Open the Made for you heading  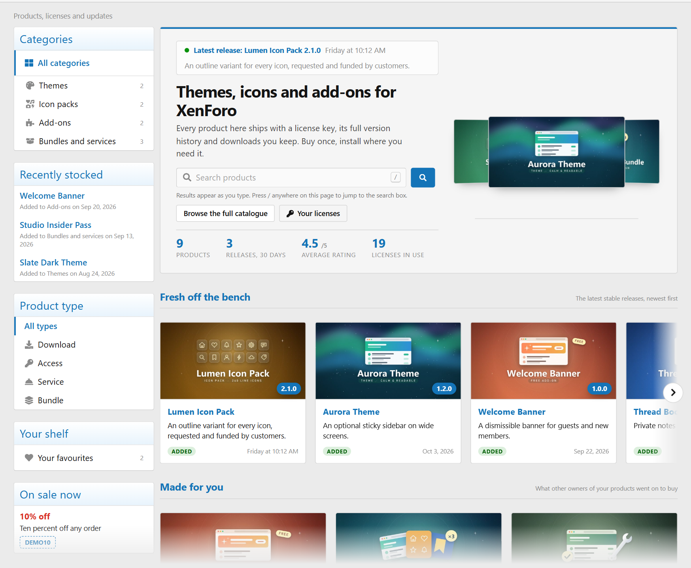click(192, 487)
